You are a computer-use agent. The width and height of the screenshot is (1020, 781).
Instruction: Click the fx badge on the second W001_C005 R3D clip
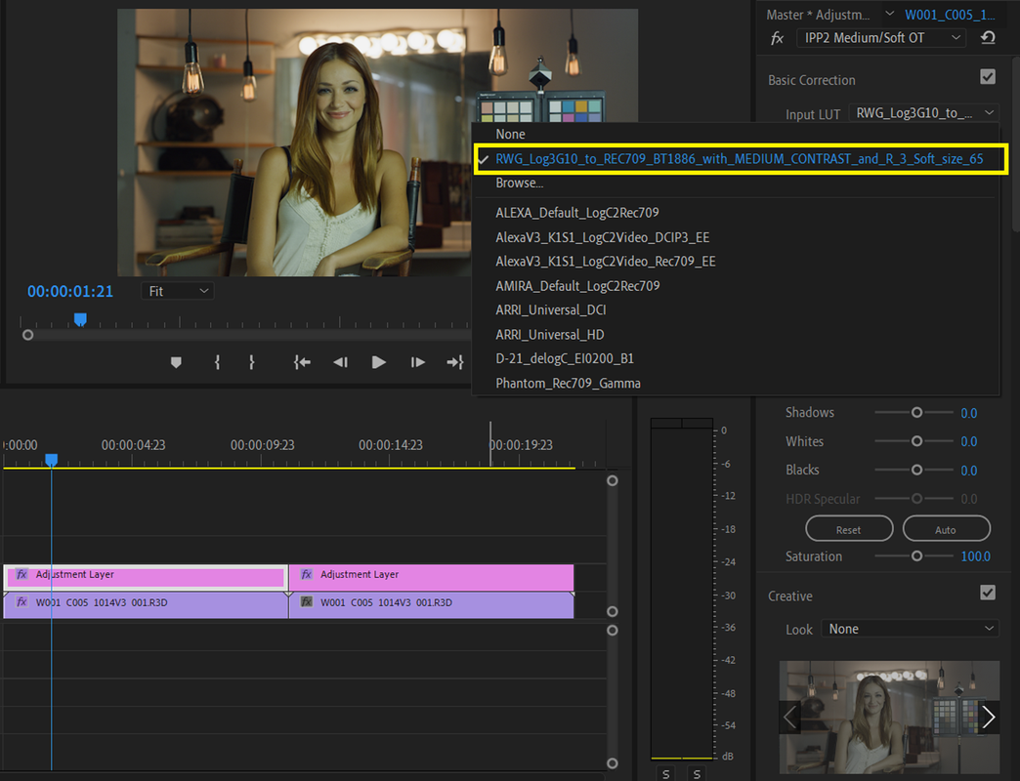[x=307, y=602]
